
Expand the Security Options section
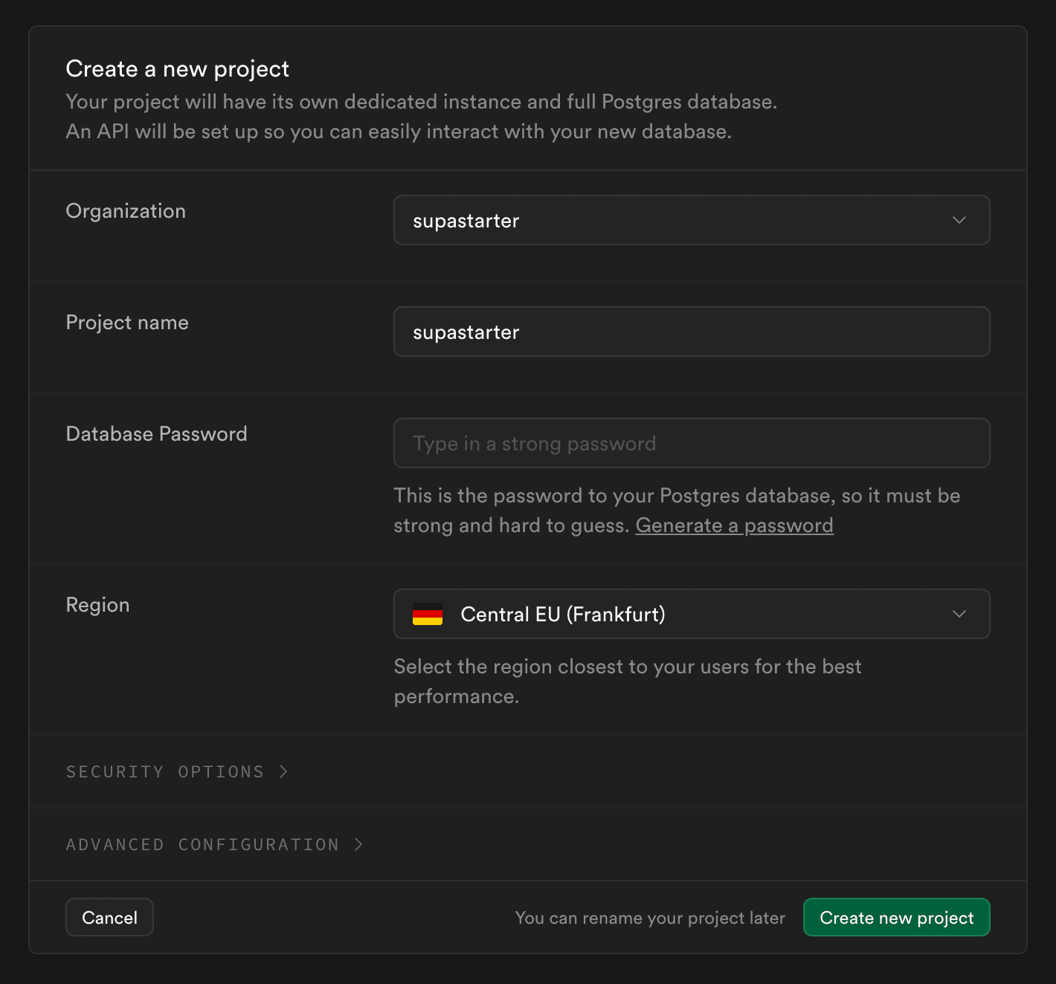pos(177,771)
